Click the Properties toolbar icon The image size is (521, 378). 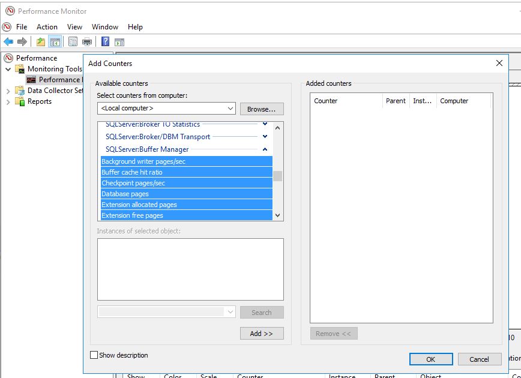click(x=73, y=42)
